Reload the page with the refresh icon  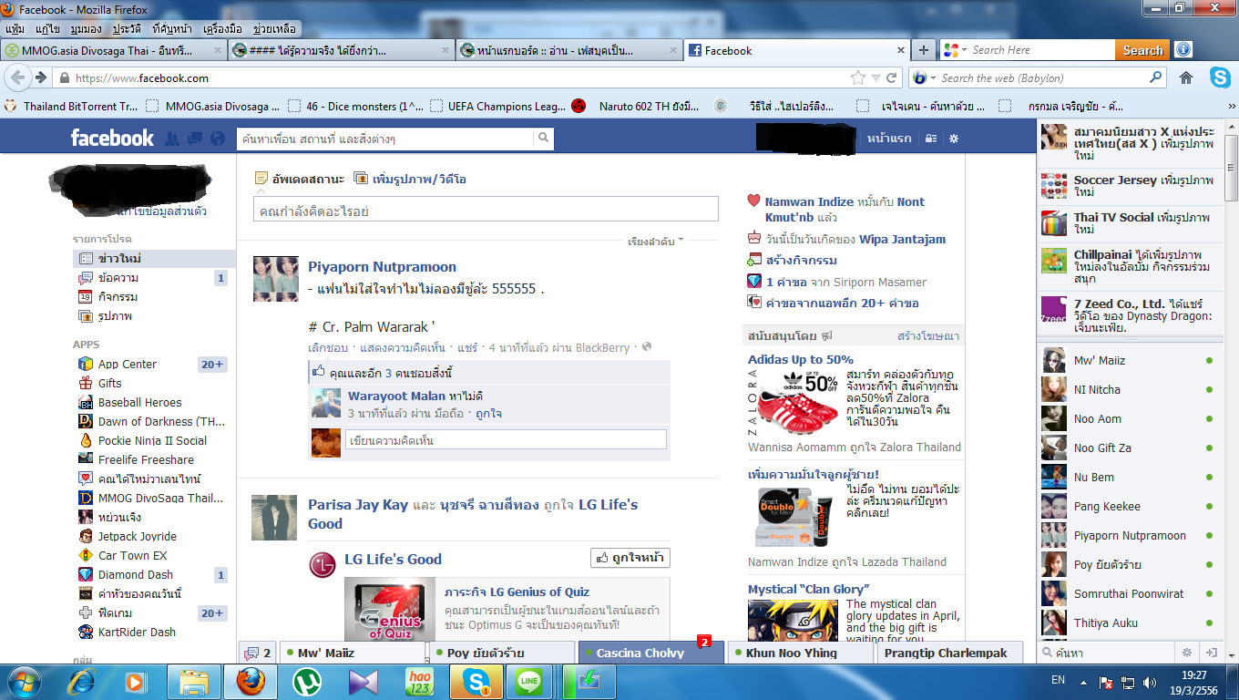[x=892, y=77]
